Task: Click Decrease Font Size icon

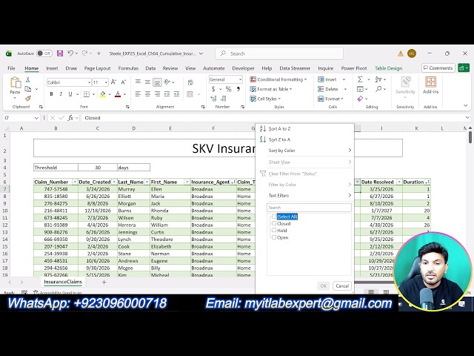Action: 124,82
